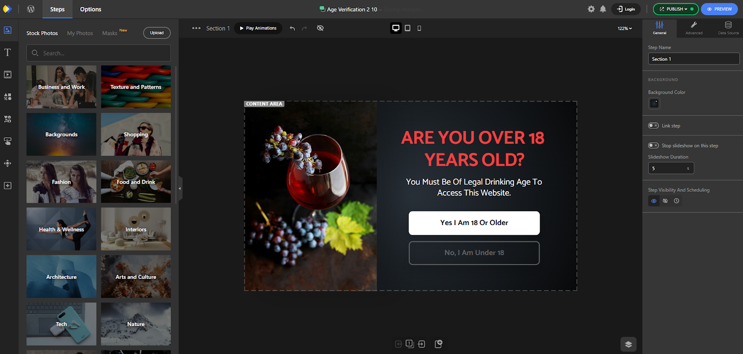Expand the Publish dropdown button
Viewport: 743px width, 354px height.
click(676, 9)
